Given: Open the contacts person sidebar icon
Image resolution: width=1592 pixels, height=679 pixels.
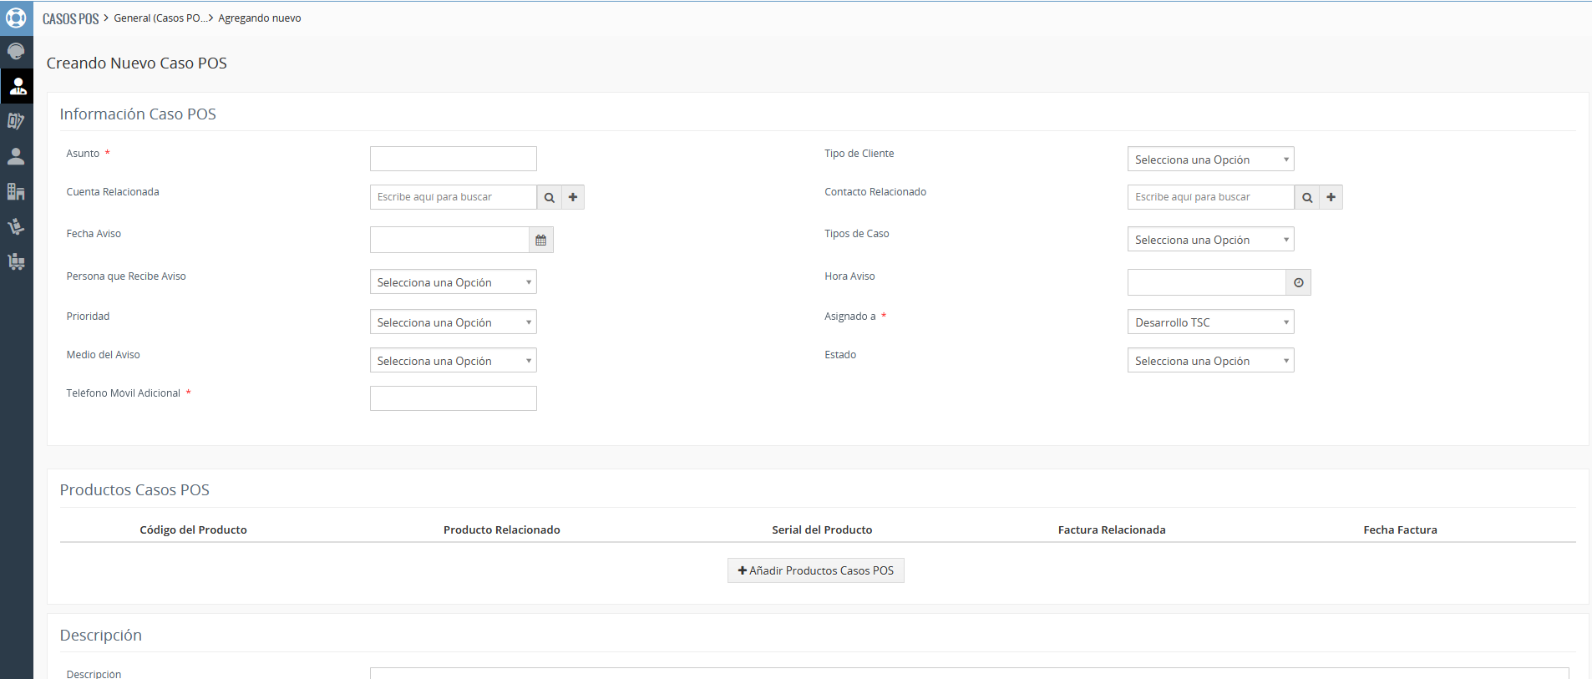Looking at the screenshot, I should coord(16,156).
